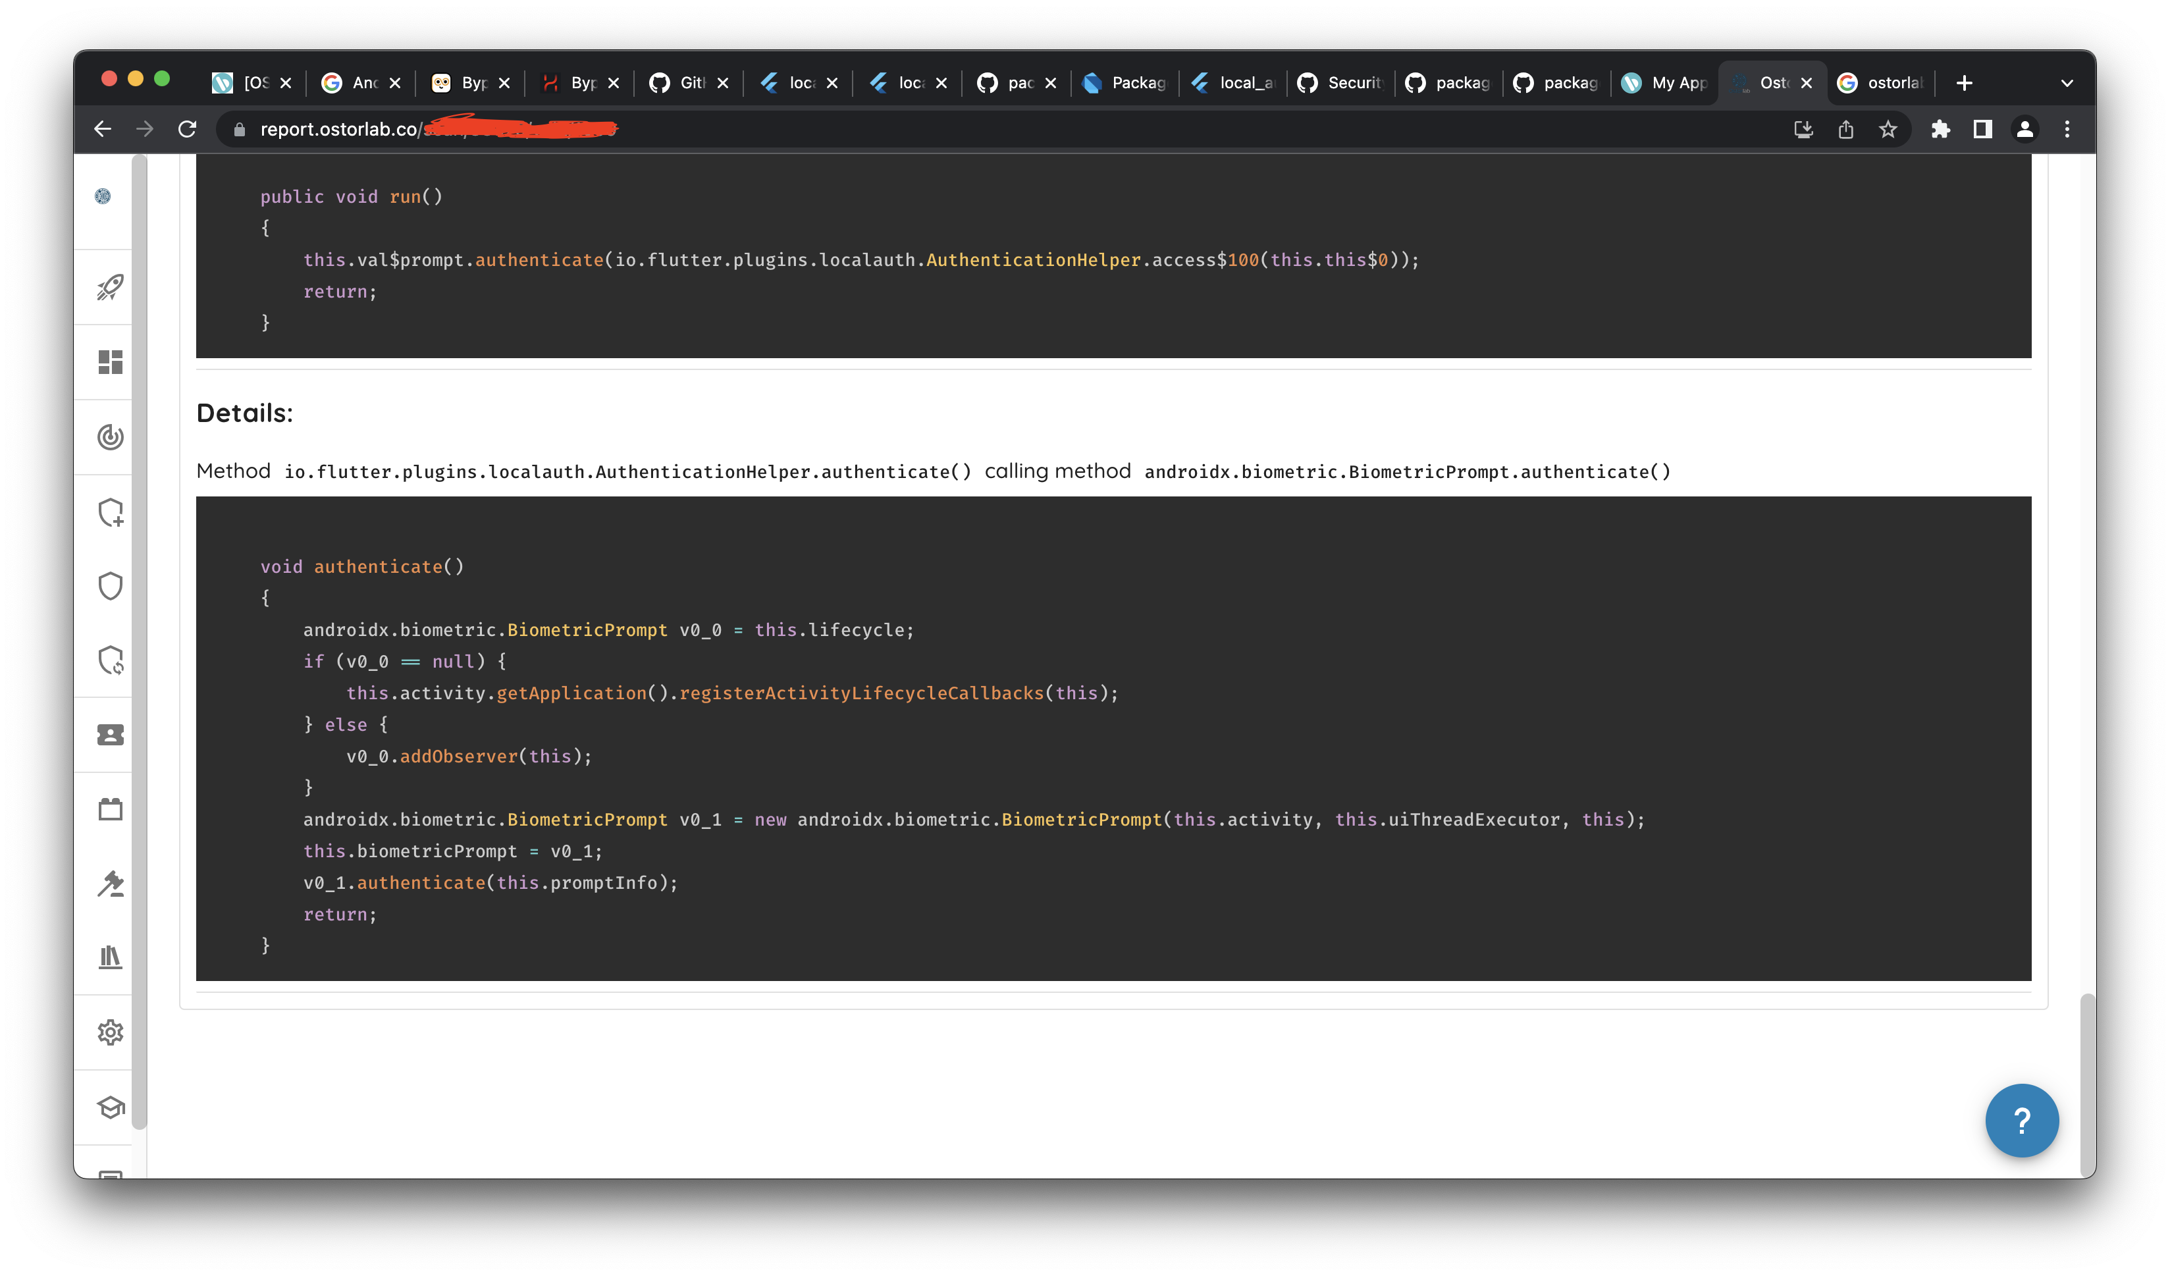Click the install-app download icon in address bar
The image size is (2170, 1276).
click(1803, 129)
